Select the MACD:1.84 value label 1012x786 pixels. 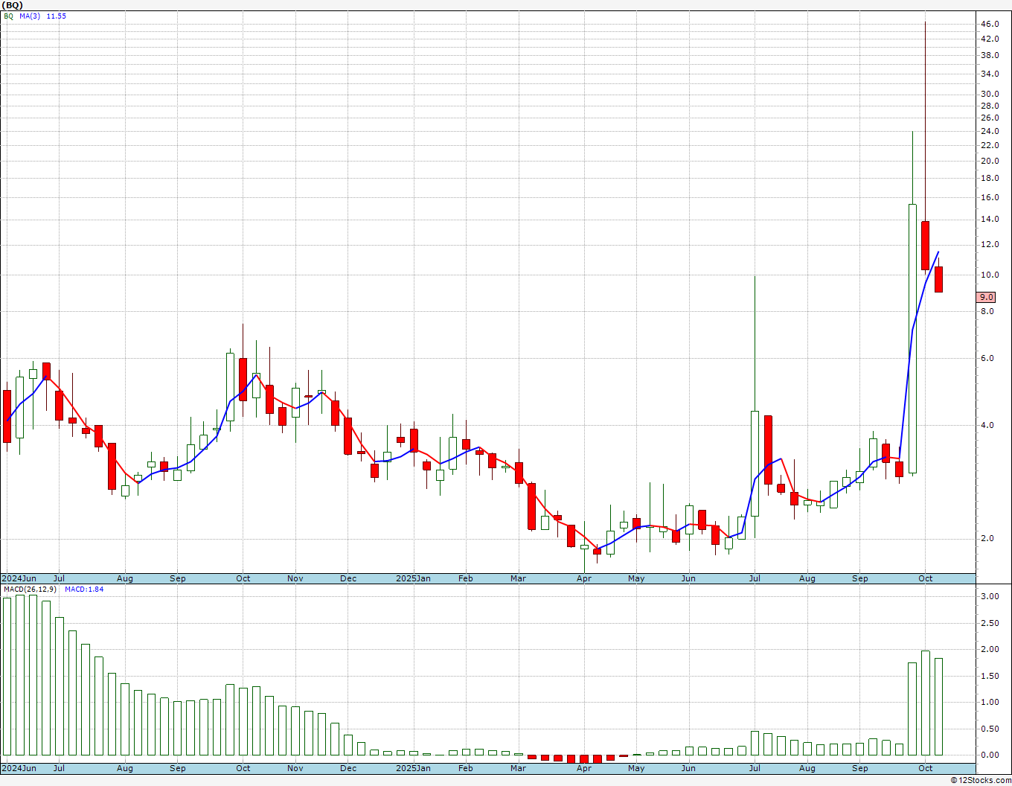click(84, 589)
